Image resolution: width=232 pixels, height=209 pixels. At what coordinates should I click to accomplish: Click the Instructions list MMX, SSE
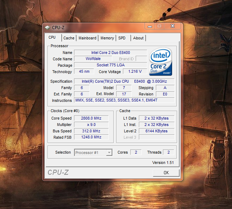124,100
